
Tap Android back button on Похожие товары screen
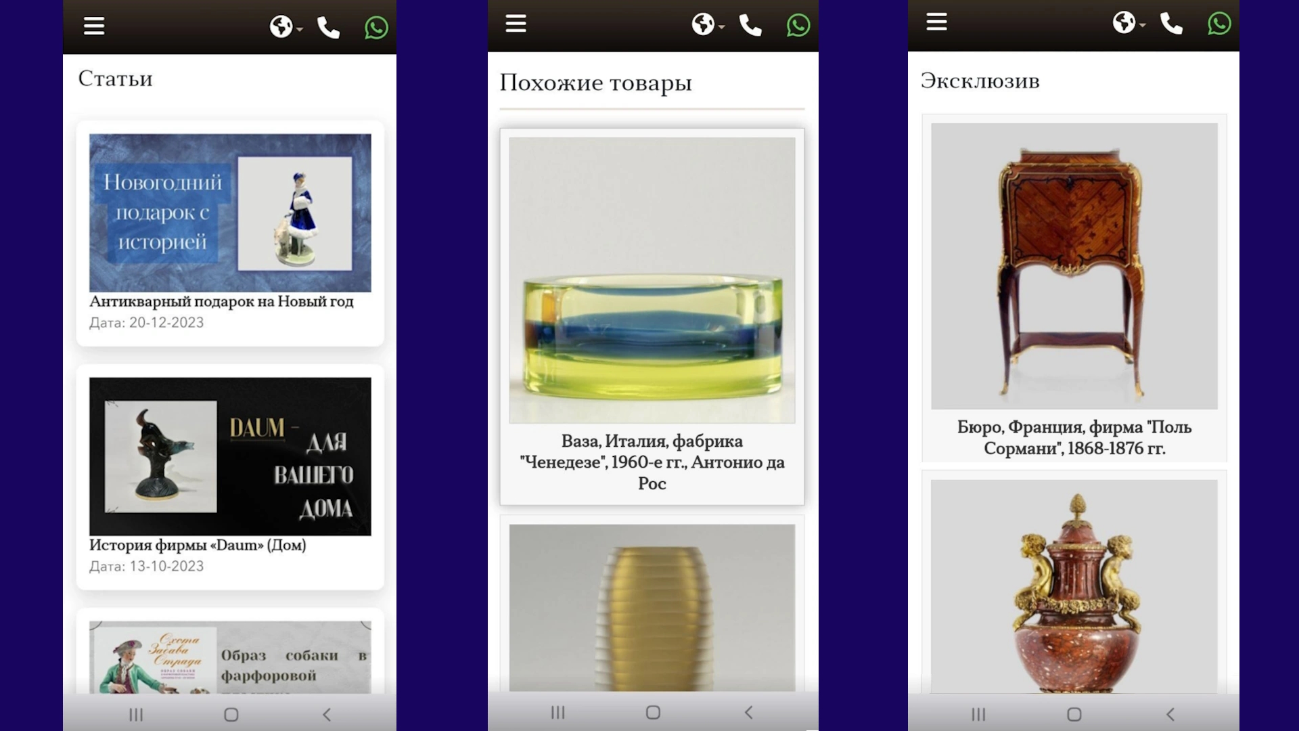point(748,713)
